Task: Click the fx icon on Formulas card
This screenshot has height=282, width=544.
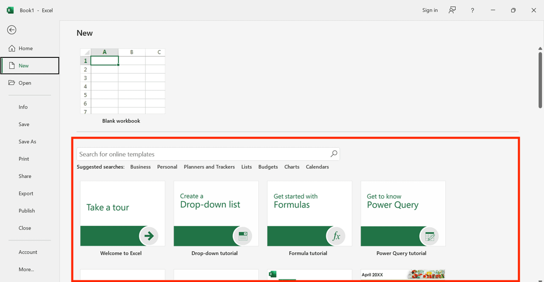Action: pyautogui.click(x=336, y=236)
